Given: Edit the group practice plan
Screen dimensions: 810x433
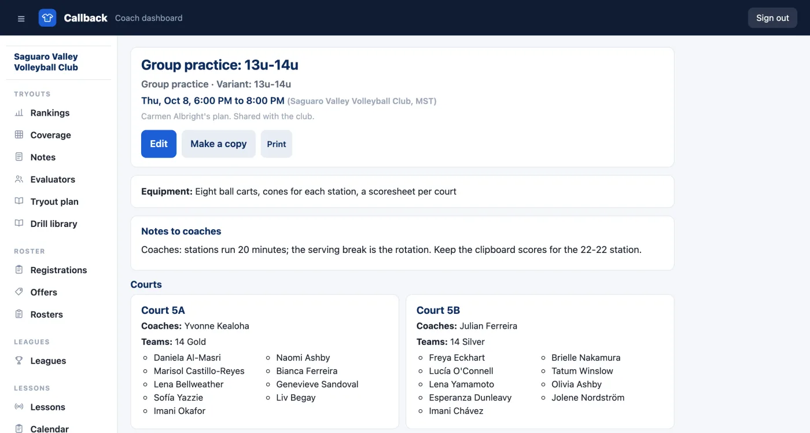Looking at the screenshot, I should click(159, 144).
